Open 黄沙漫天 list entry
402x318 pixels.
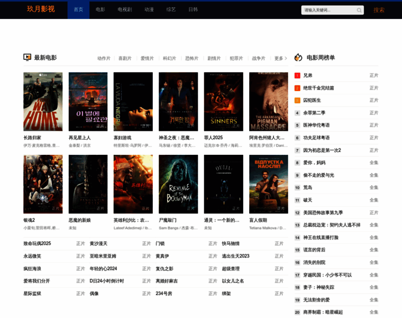[x=98, y=243]
